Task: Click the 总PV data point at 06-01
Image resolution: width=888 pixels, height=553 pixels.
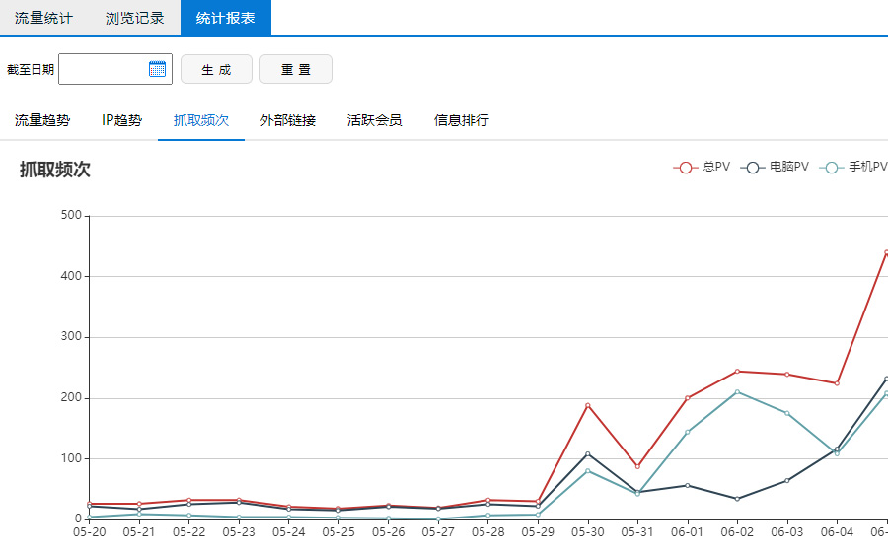Action: [687, 398]
